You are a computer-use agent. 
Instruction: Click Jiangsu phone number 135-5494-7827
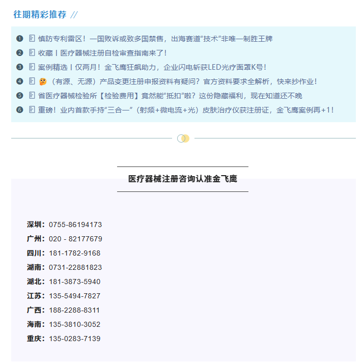[75, 296]
